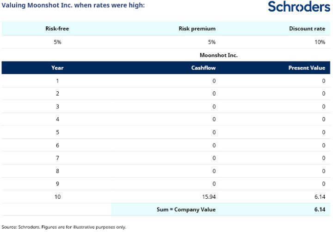Select the Risk-free column header
This screenshot has width=333, height=232.
tap(57, 29)
